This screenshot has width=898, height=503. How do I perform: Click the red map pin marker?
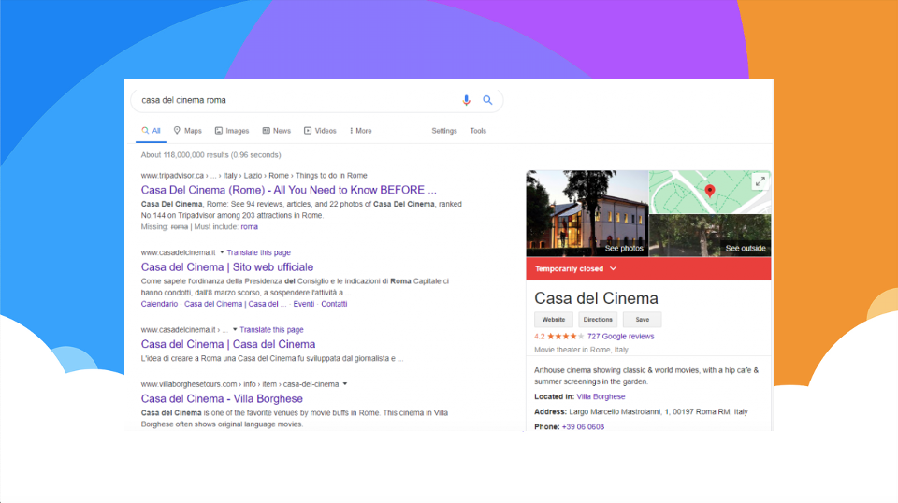coord(710,191)
